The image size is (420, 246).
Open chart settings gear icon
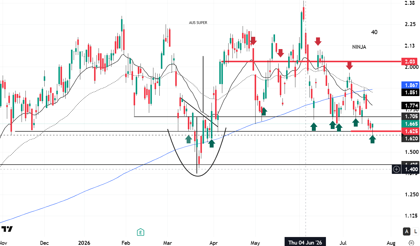(x=411, y=242)
